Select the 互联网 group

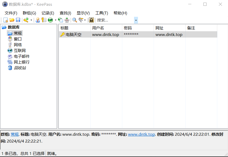20,51
